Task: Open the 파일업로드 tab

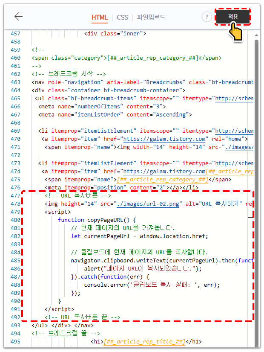Action: pos(151,17)
